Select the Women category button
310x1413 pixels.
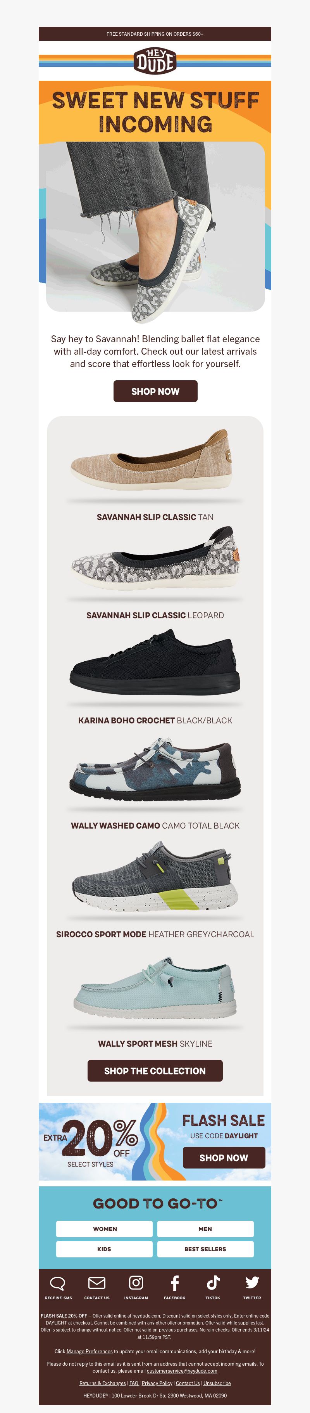(x=105, y=1229)
